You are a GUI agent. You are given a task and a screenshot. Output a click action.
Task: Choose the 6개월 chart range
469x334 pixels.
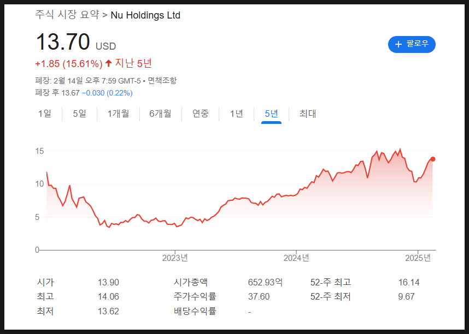coord(160,114)
